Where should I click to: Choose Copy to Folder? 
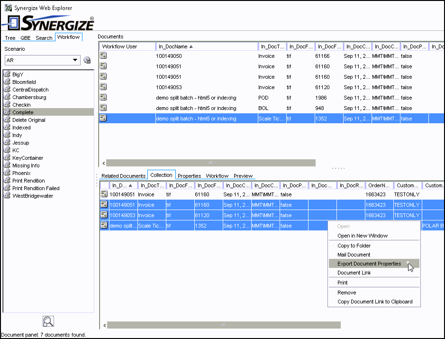[x=374, y=246]
